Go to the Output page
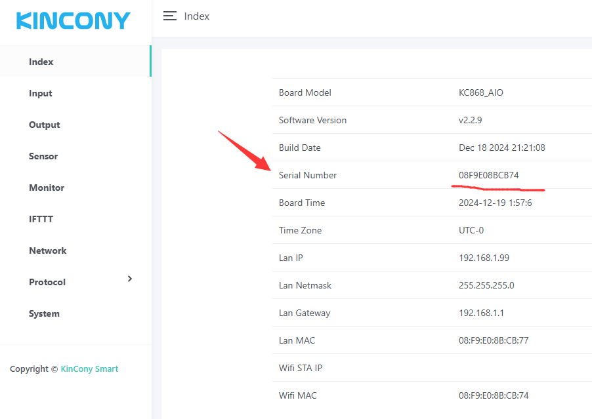Screen dimensions: 592x419 tap(45, 125)
